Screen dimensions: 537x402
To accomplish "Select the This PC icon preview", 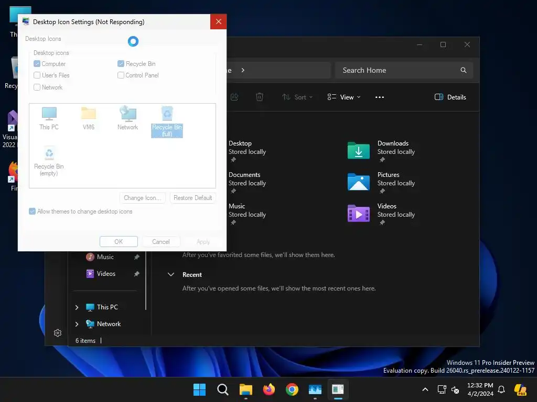I will pyautogui.click(x=49, y=118).
